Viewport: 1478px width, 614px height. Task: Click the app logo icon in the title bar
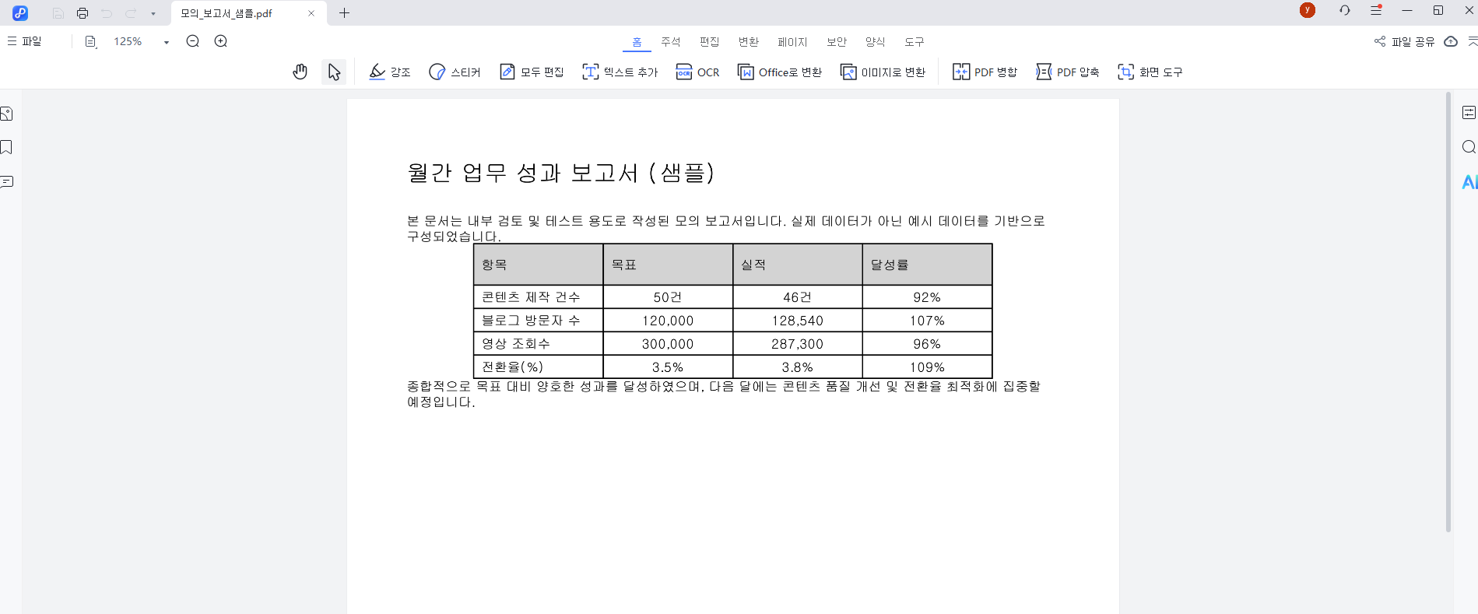[x=20, y=13]
